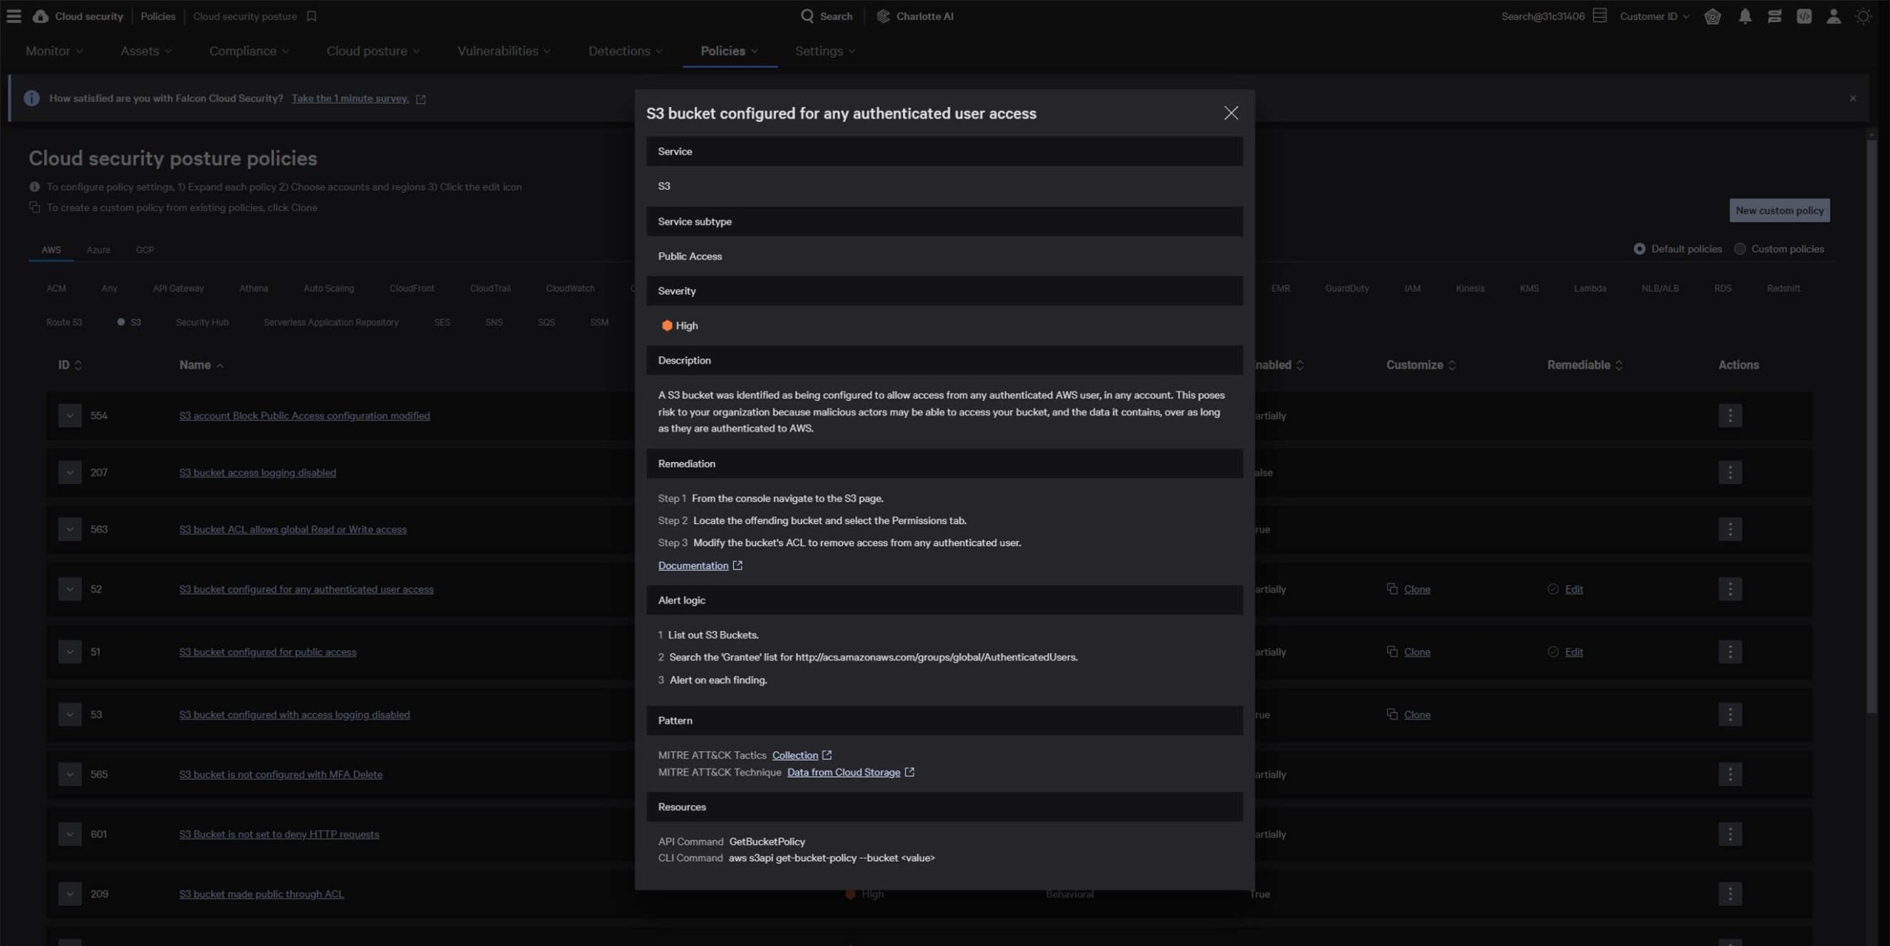Open the code developer tools icon
The width and height of the screenshot is (1890, 946).
1804,16
